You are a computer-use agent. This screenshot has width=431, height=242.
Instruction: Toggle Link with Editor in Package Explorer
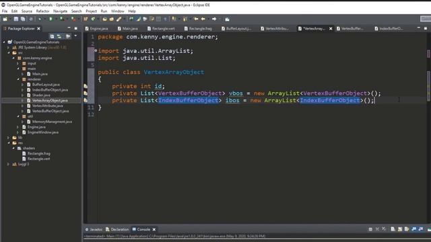(59, 36)
